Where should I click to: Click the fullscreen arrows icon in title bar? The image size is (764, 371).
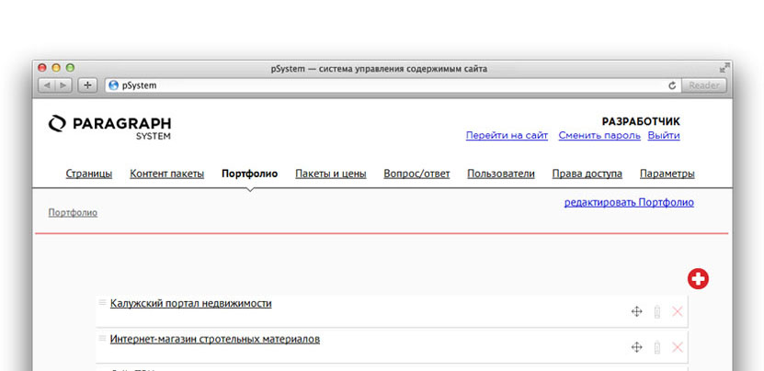(x=724, y=67)
